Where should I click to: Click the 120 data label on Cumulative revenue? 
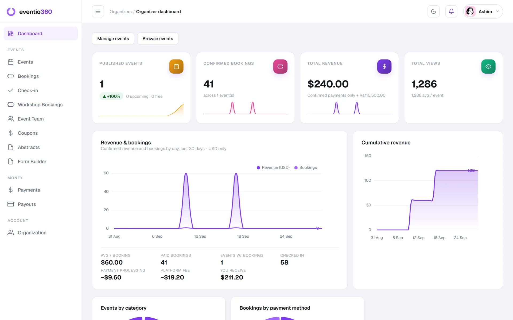tap(471, 170)
